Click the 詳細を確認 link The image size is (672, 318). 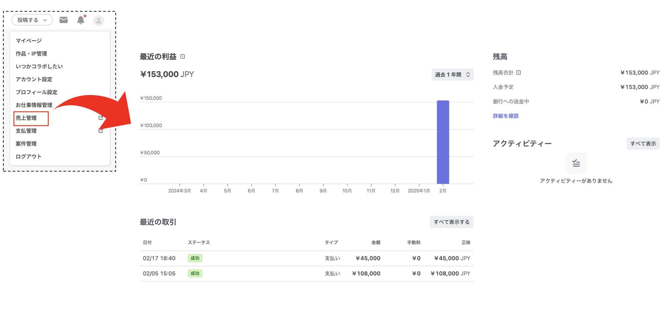coord(505,116)
